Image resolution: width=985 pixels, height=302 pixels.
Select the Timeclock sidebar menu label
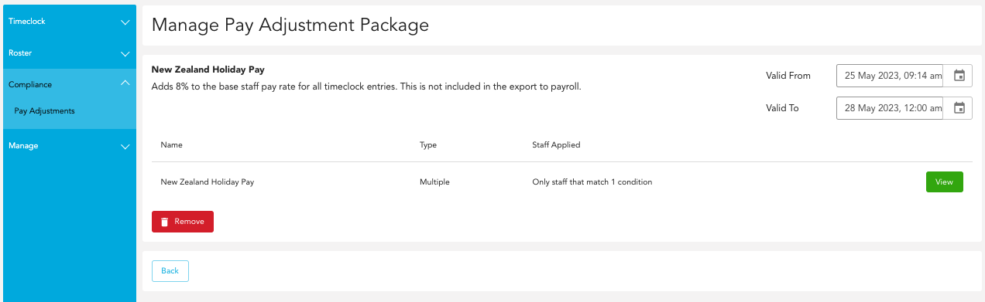(x=26, y=22)
